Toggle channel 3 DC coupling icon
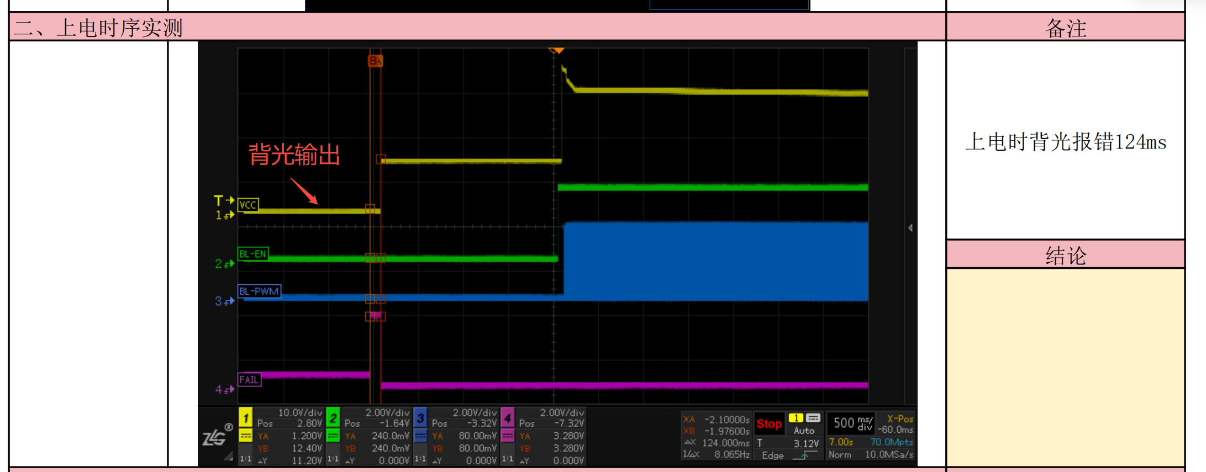Viewport: 1206px width, 472px height. 420,436
